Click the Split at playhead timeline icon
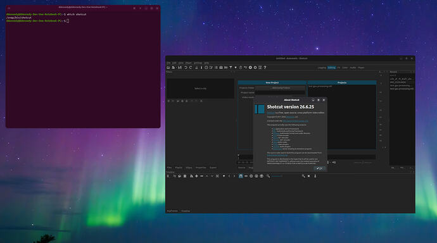This screenshot has height=243, width=437. point(217,176)
